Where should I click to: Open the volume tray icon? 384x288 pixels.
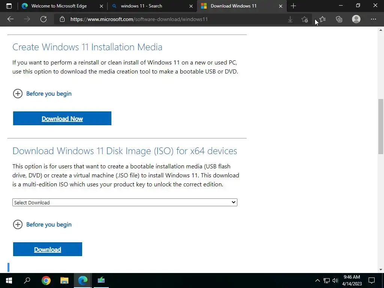pyautogui.click(x=335, y=280)
